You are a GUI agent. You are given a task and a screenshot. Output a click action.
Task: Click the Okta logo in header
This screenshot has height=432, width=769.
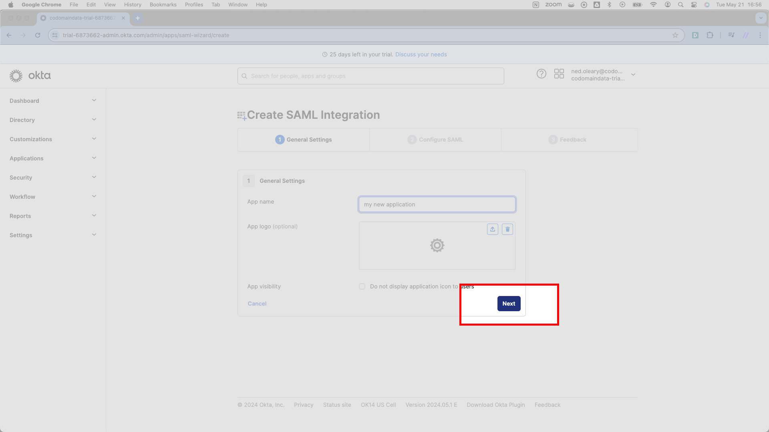click(30, 76)
